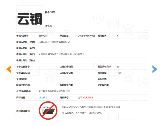Click trademark type value 一般
This screenshot has height=126, width=161.
point(119,73)
